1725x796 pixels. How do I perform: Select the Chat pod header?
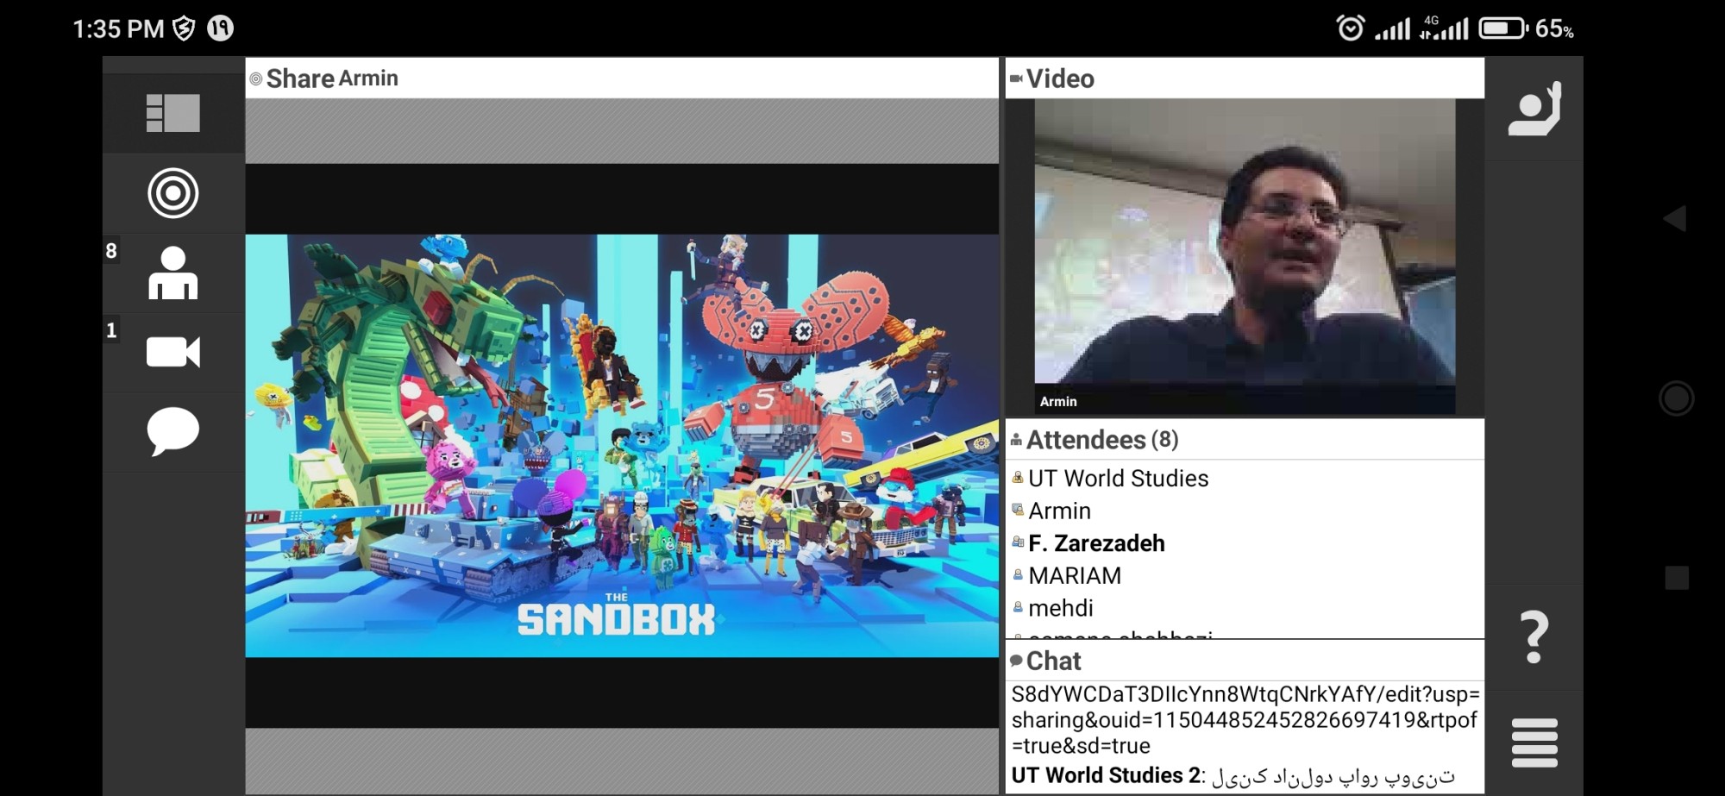pos(1245,661)
